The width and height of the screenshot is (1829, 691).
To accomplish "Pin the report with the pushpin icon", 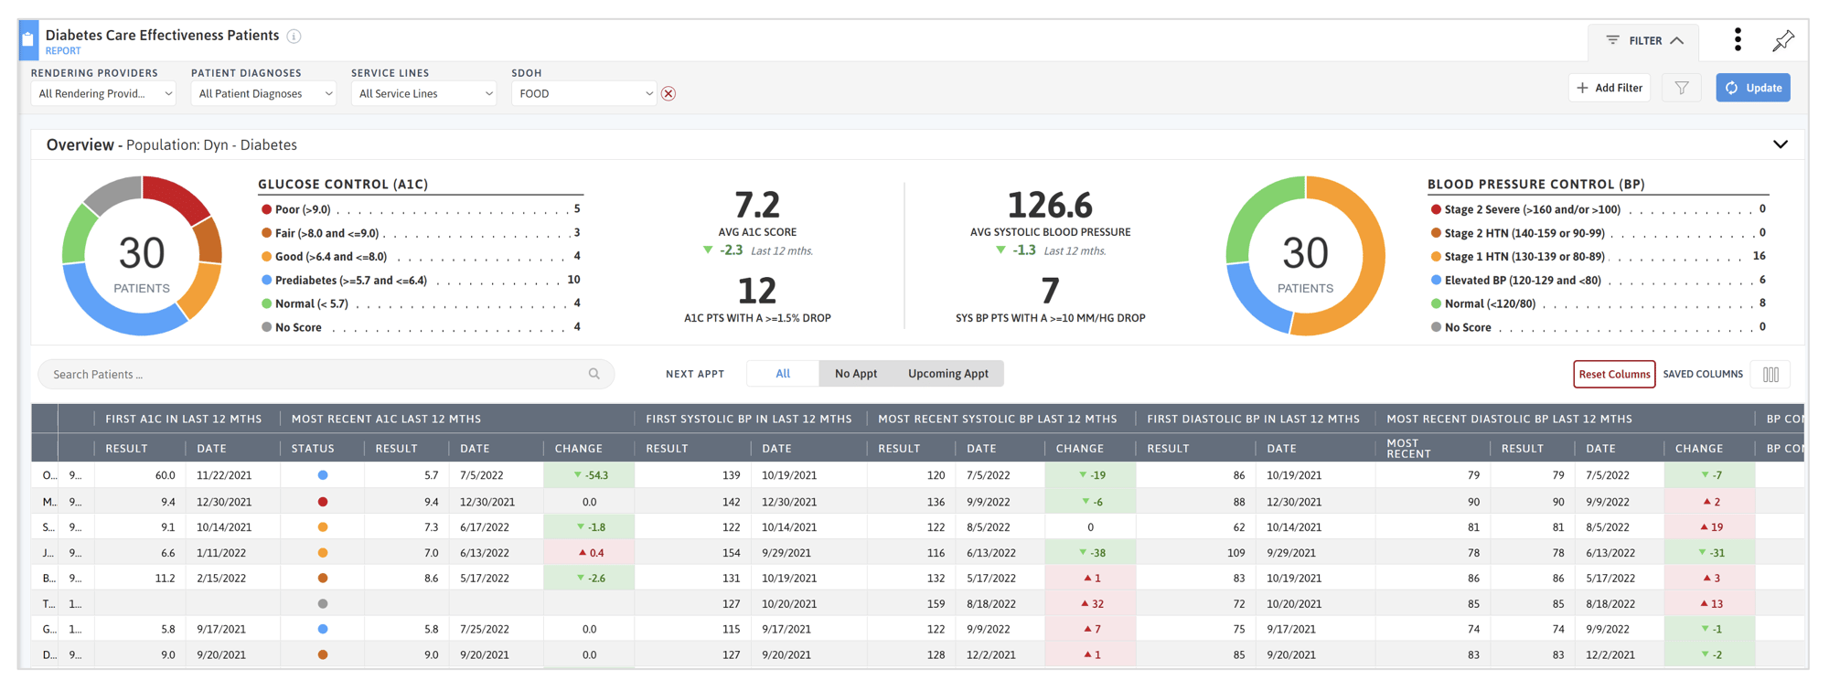I will click(1782, 40).
